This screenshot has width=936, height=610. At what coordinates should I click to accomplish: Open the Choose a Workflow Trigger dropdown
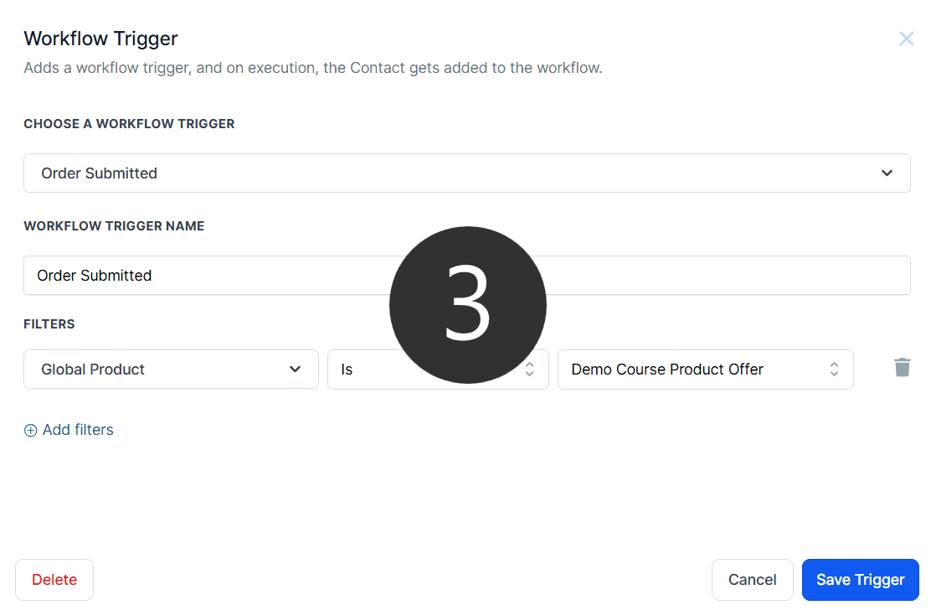coord(452,173)
